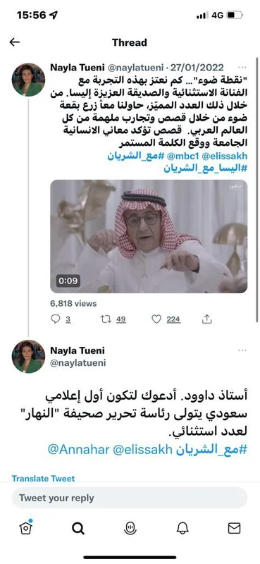The image size is (260, 564).
Task: Open the three-dot menu on the first tweet
Action: click(x=242, y=67)
